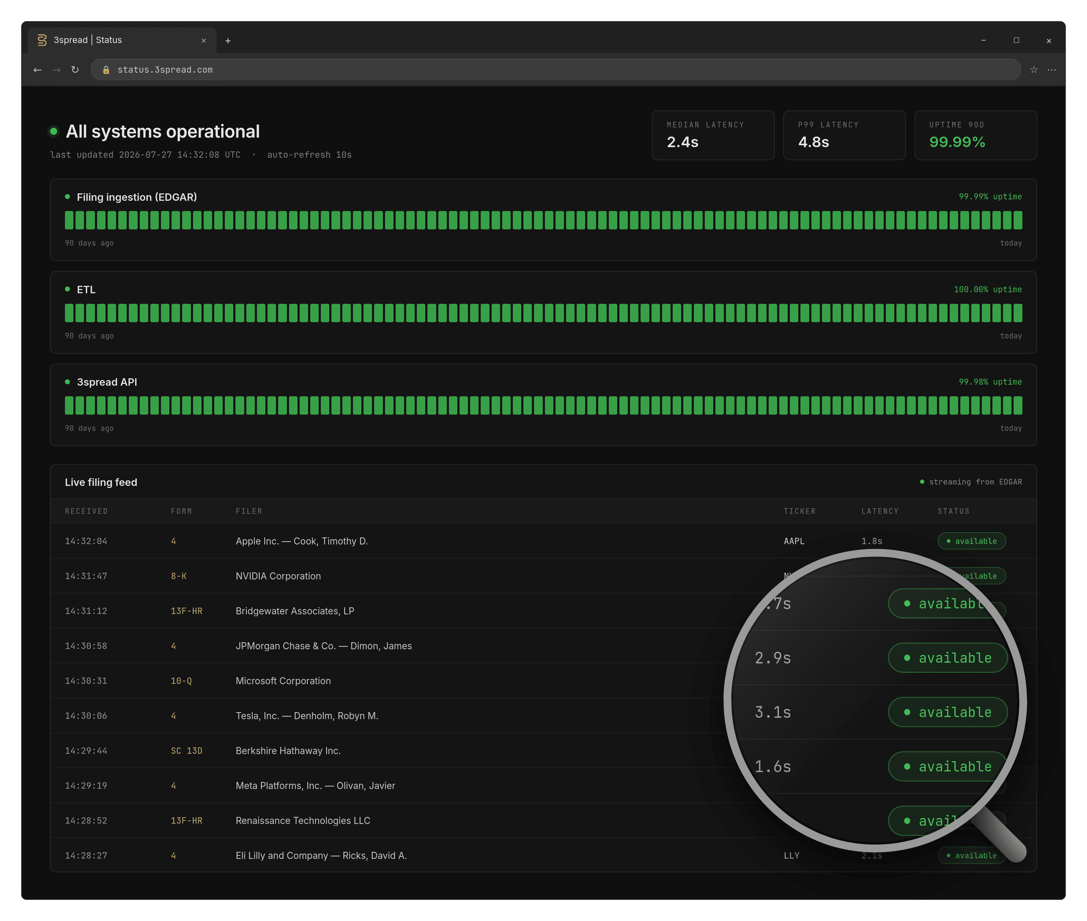The image size is (1087, 921).
Task: Click the ETL service title
Action: [86, 290]
